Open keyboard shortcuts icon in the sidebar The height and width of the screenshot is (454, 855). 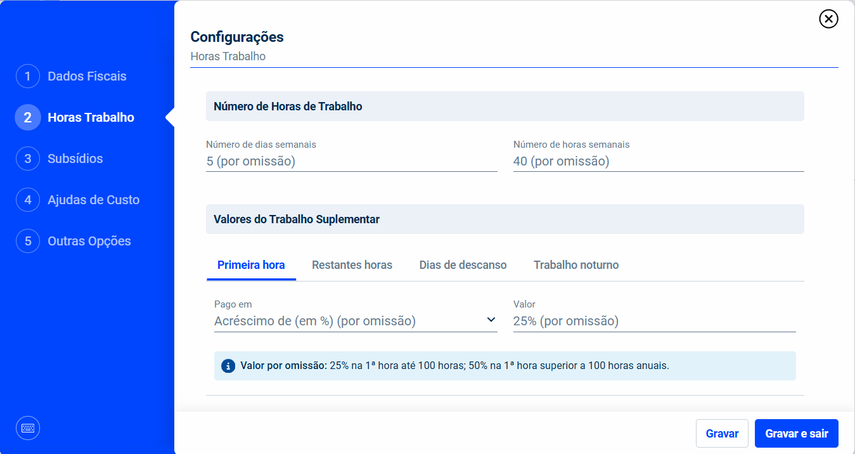[28, 428]
